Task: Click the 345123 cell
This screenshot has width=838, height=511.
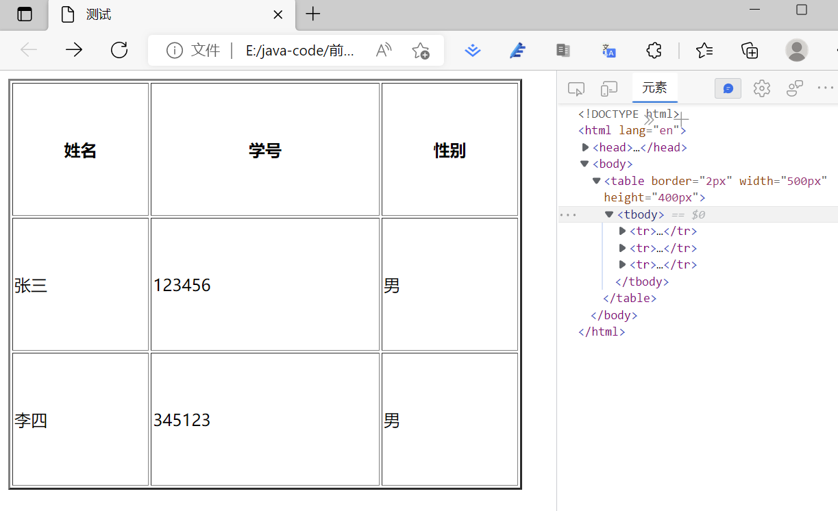Action: point(265,419)
